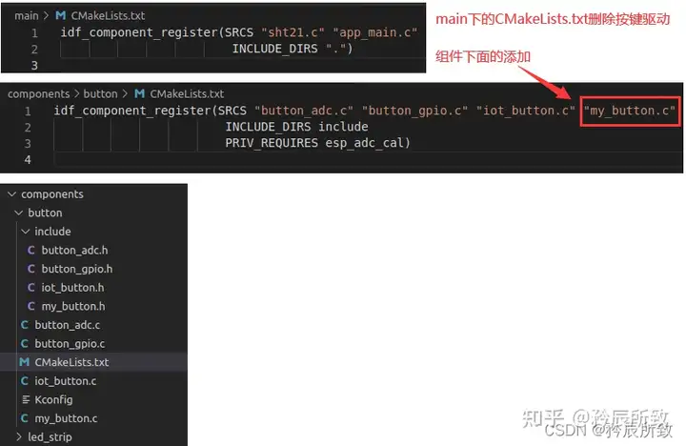This screenshot has height=446, width=686.
Task: Expand the led_strip folder
Action: (19, 436)
